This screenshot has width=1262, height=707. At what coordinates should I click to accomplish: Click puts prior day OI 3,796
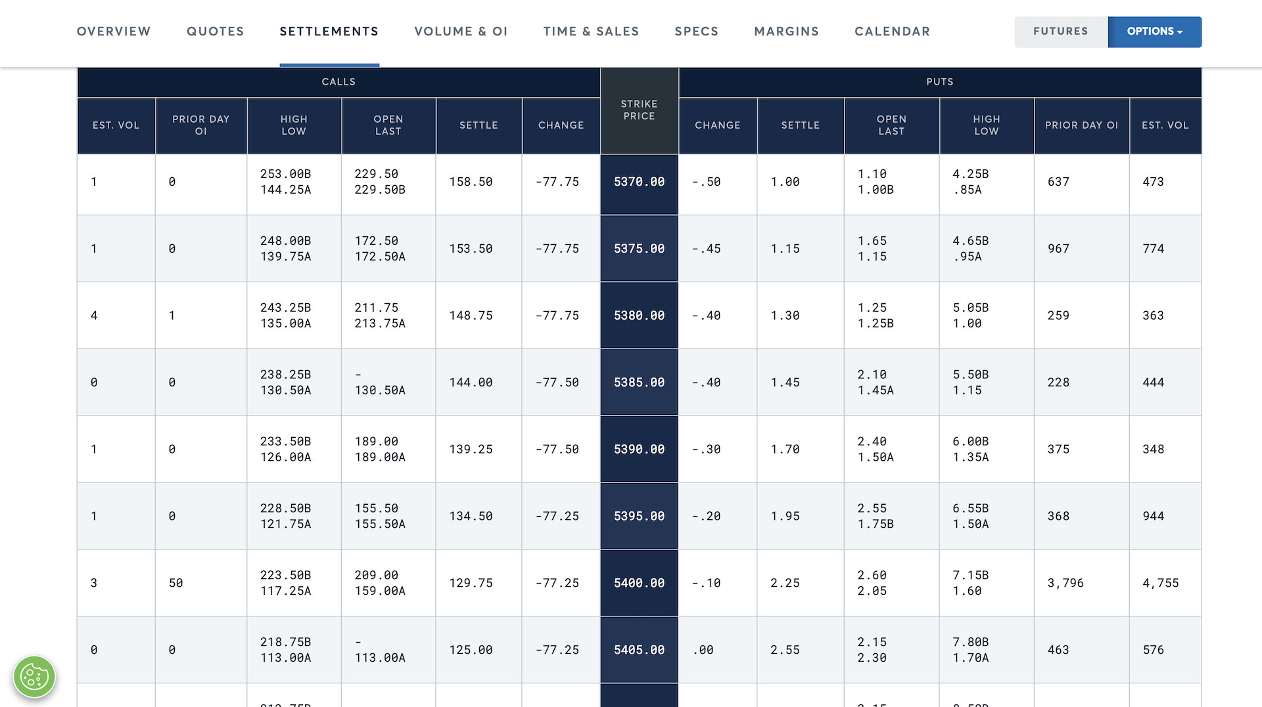(x=1065, y=583)
